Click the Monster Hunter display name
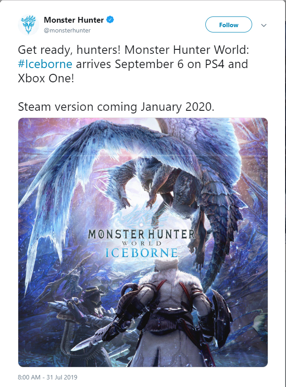The image size is (286, 387). coord(74,20)
